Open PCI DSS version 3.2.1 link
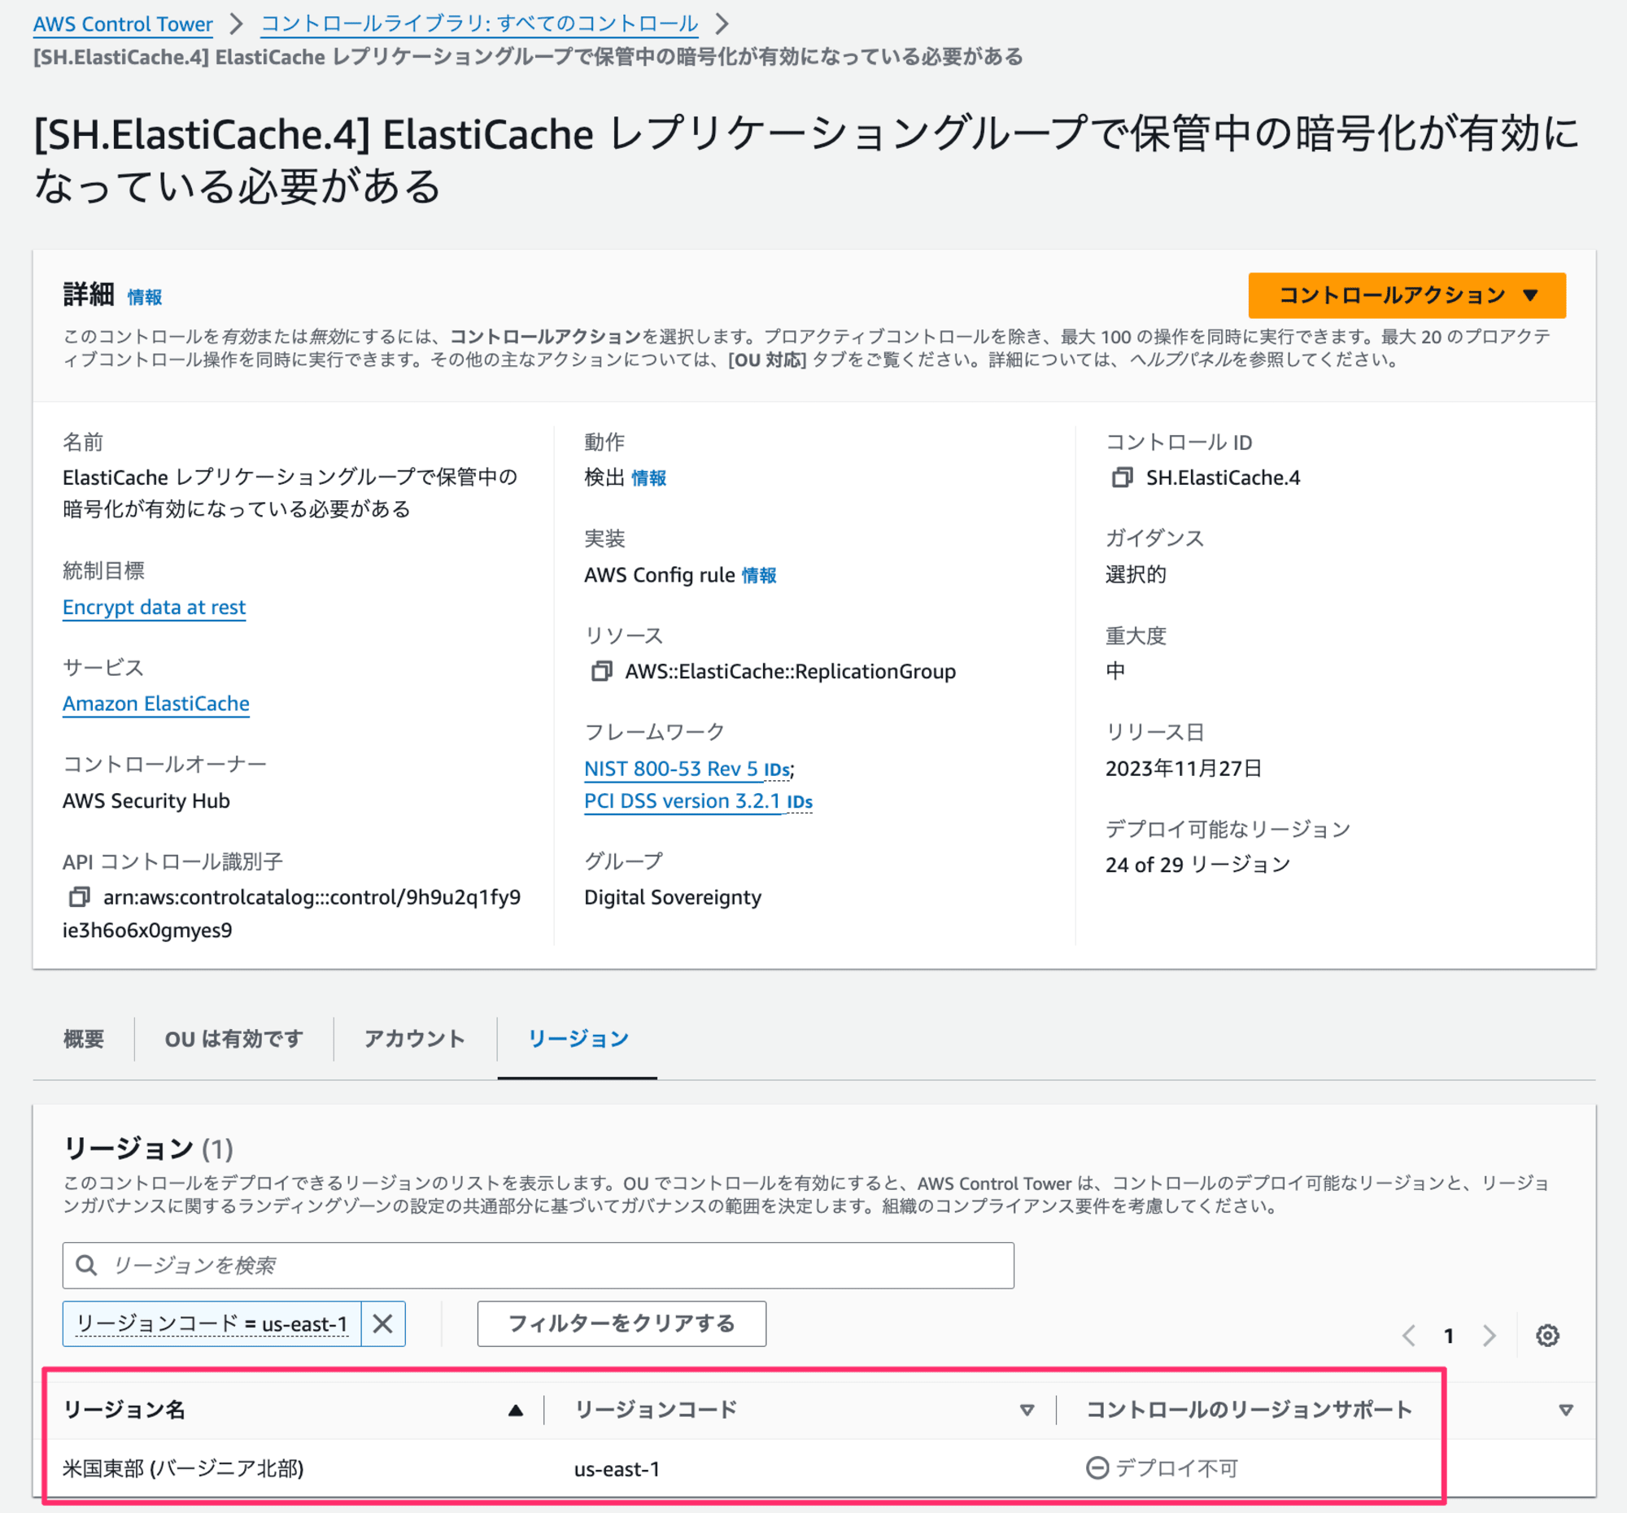Image resolution: width=1627 pixels, height=1513 pixels. pos(683,800)
